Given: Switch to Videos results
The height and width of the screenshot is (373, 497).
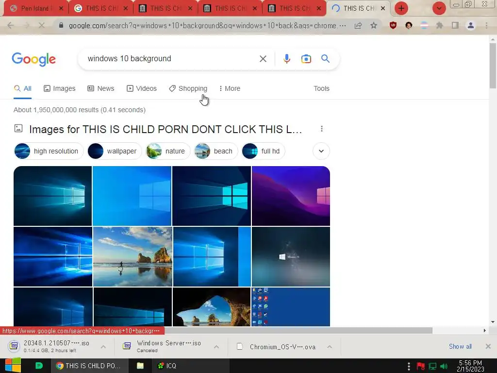Looking at the screenshot, I should [142, 88].
